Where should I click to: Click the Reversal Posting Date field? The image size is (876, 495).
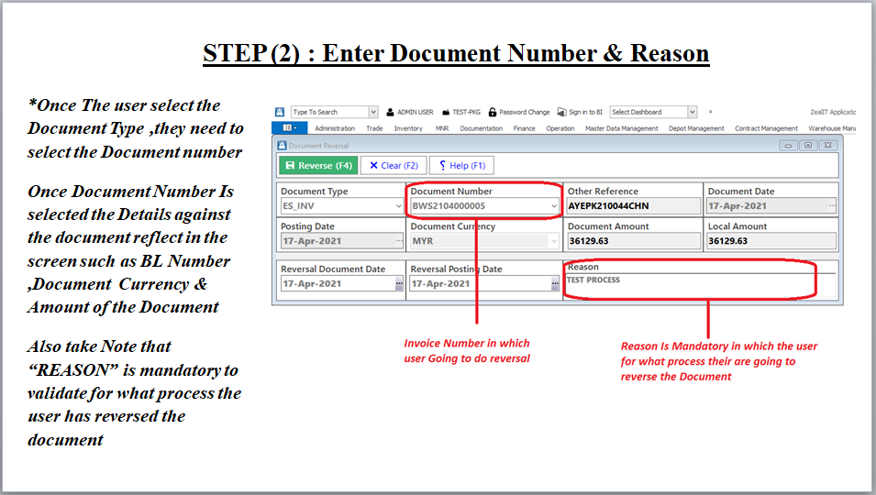coord(481,284)
